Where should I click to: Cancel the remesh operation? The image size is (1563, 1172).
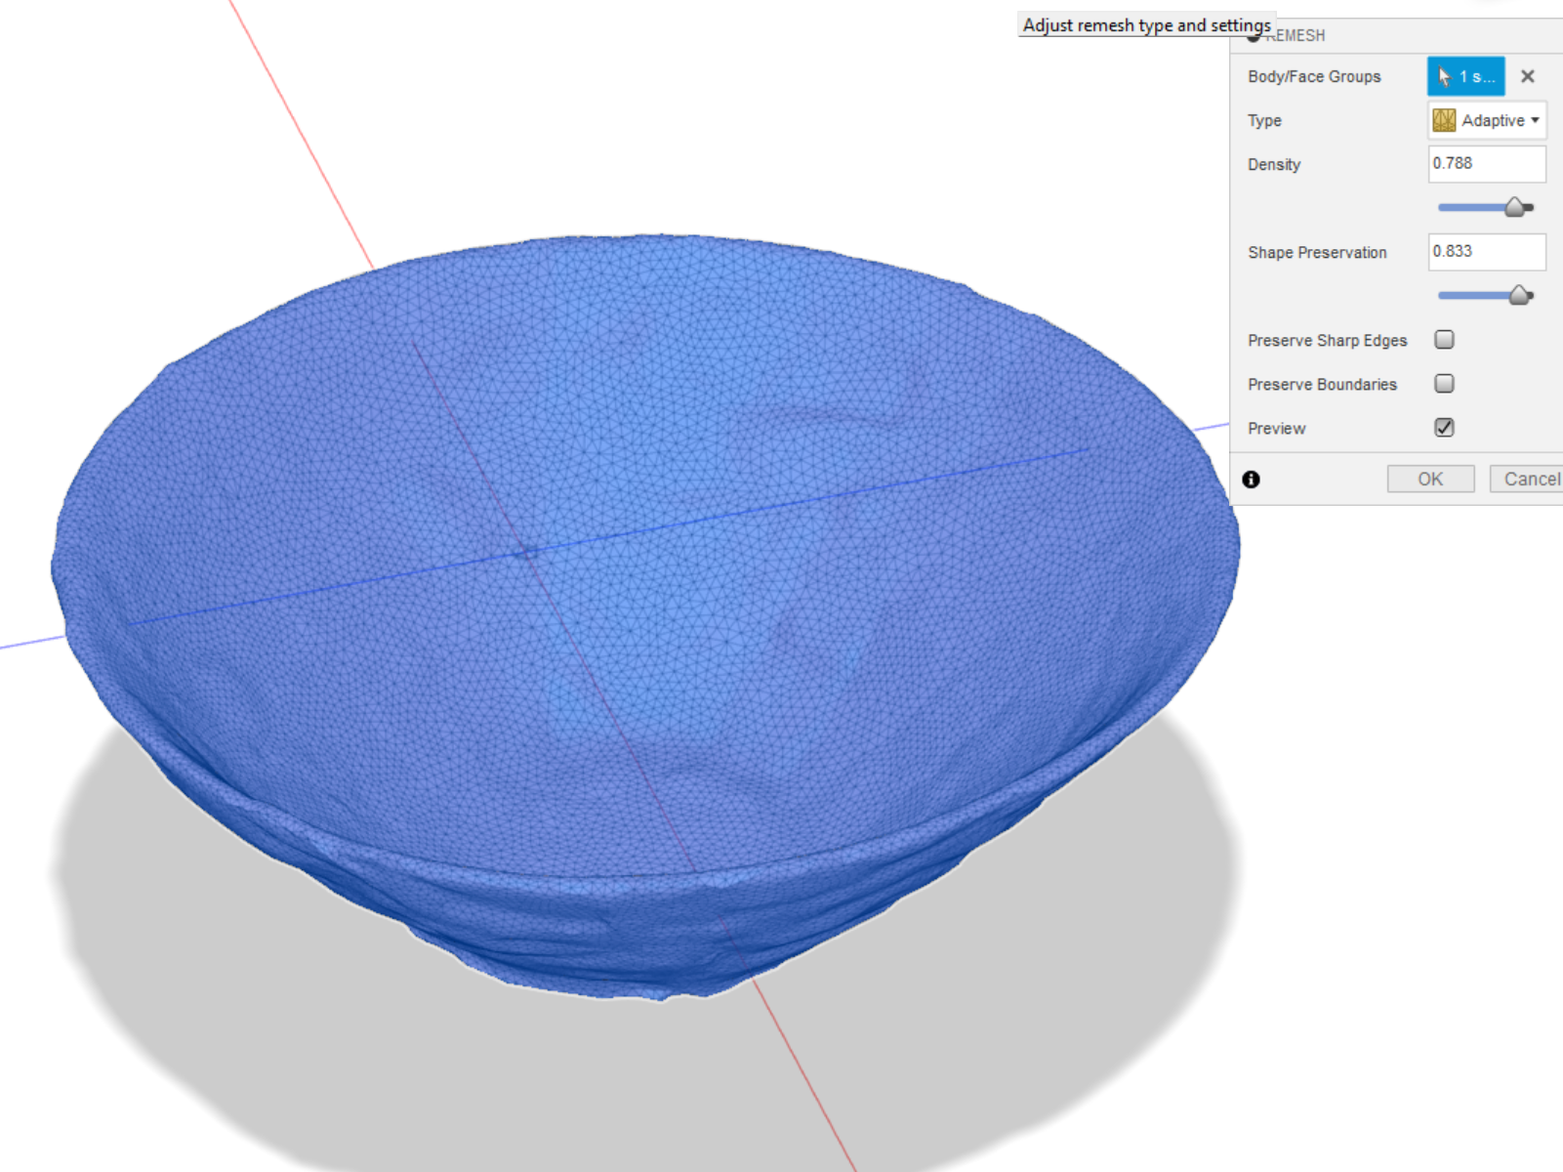pos(1533,479)
